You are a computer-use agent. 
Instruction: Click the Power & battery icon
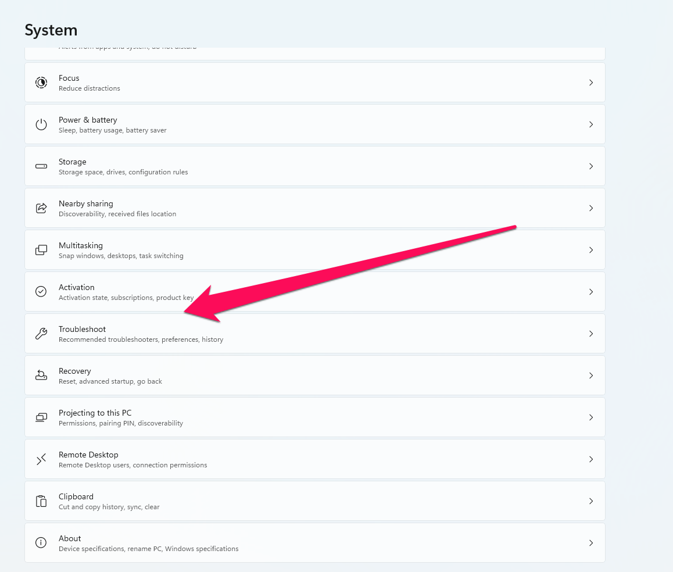pos(41,124)
